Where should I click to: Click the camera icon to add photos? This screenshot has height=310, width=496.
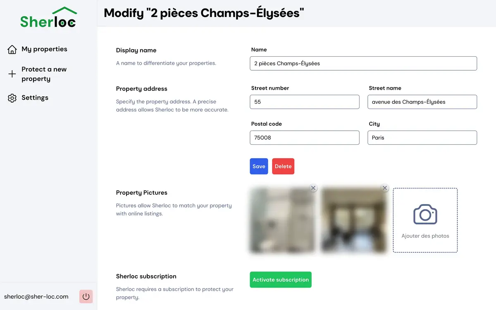tap(425, 214)
